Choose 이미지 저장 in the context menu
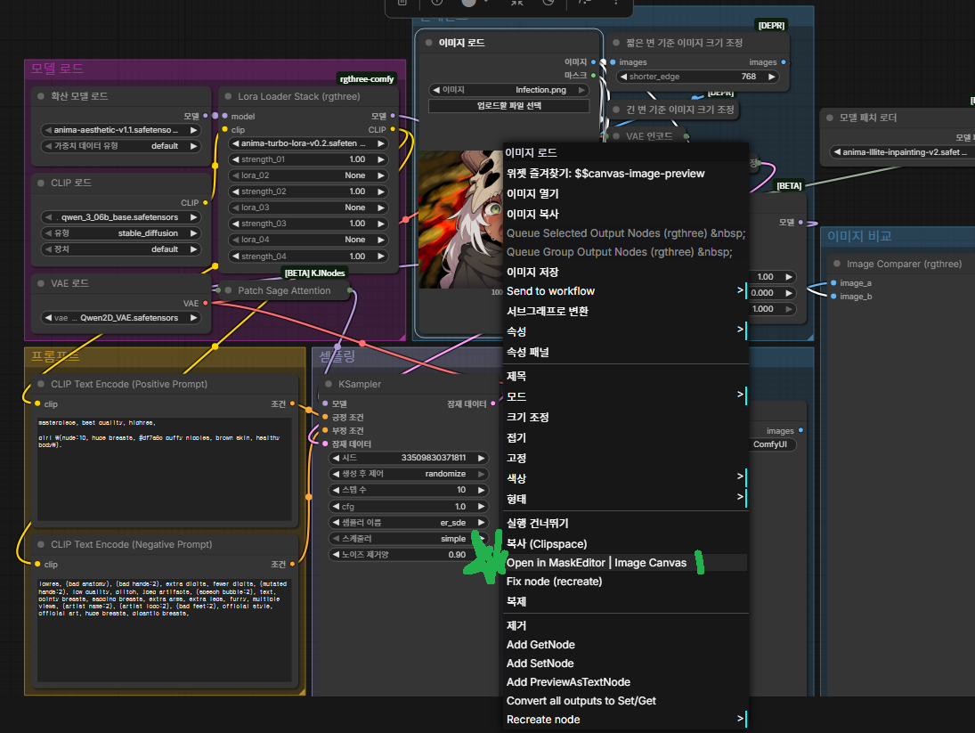 pyautogui.click(x=626, y=273)
